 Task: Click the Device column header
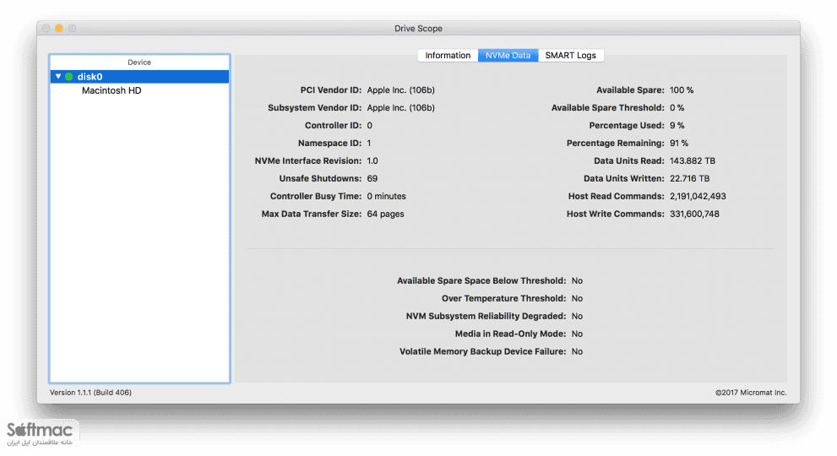[139, 62]
